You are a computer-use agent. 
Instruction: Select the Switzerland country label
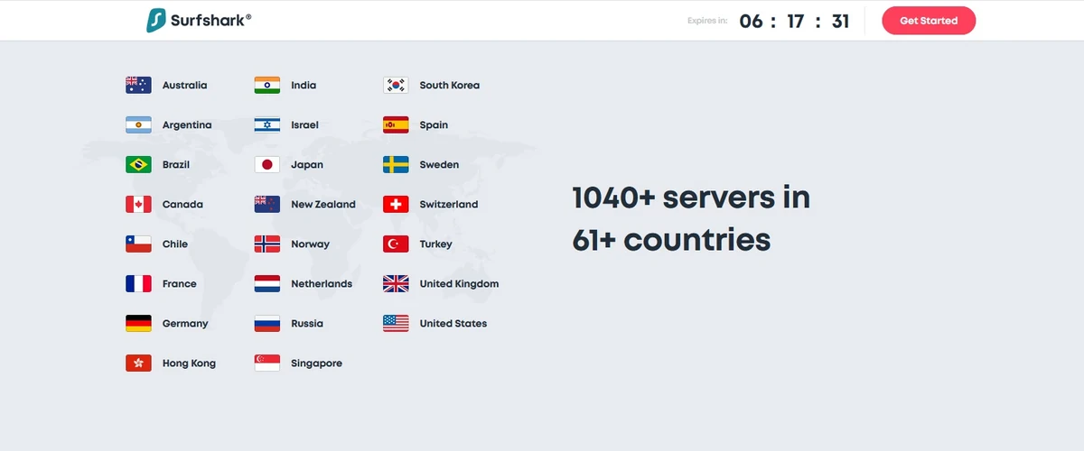coord(449,205)
